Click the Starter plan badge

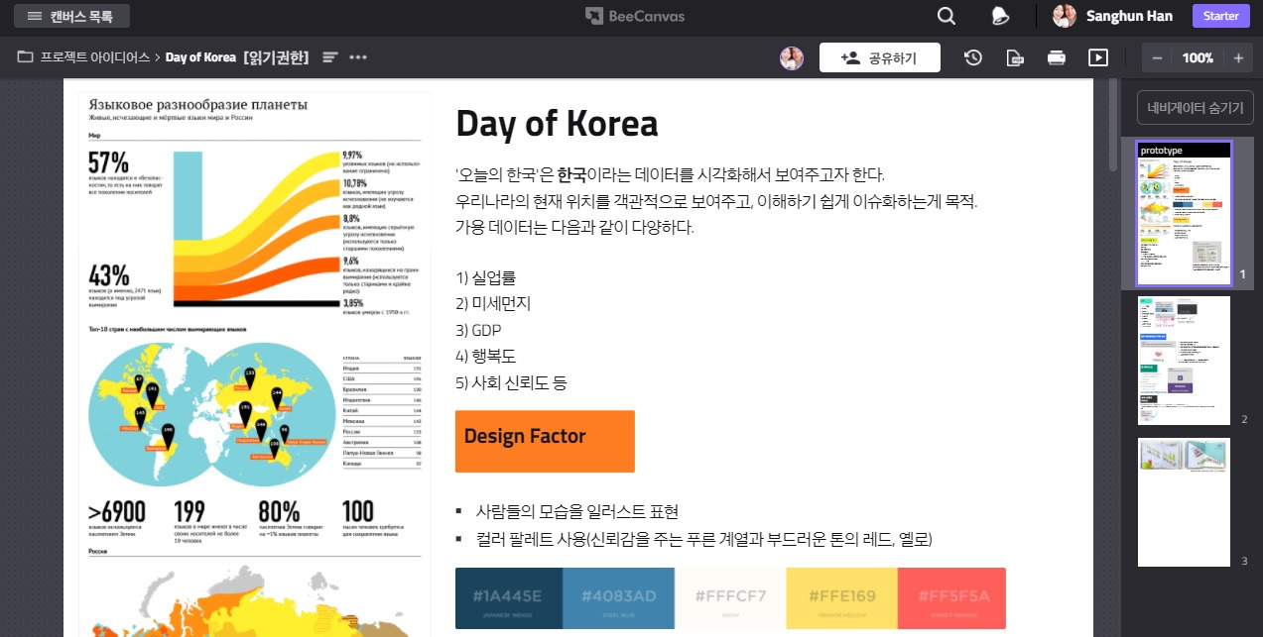click(x=1219, y=16)
